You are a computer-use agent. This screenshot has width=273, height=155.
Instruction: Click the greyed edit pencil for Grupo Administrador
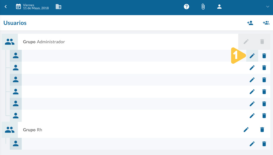pos(246,41)
